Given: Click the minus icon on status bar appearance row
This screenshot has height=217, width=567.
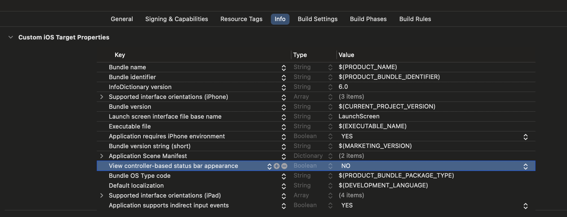Looking at the screenshot, I should click(284, 166).
